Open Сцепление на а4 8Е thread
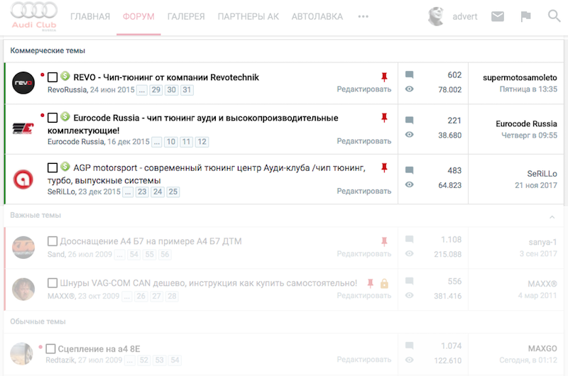Screen dimensions: 568x376 point(99,349)
